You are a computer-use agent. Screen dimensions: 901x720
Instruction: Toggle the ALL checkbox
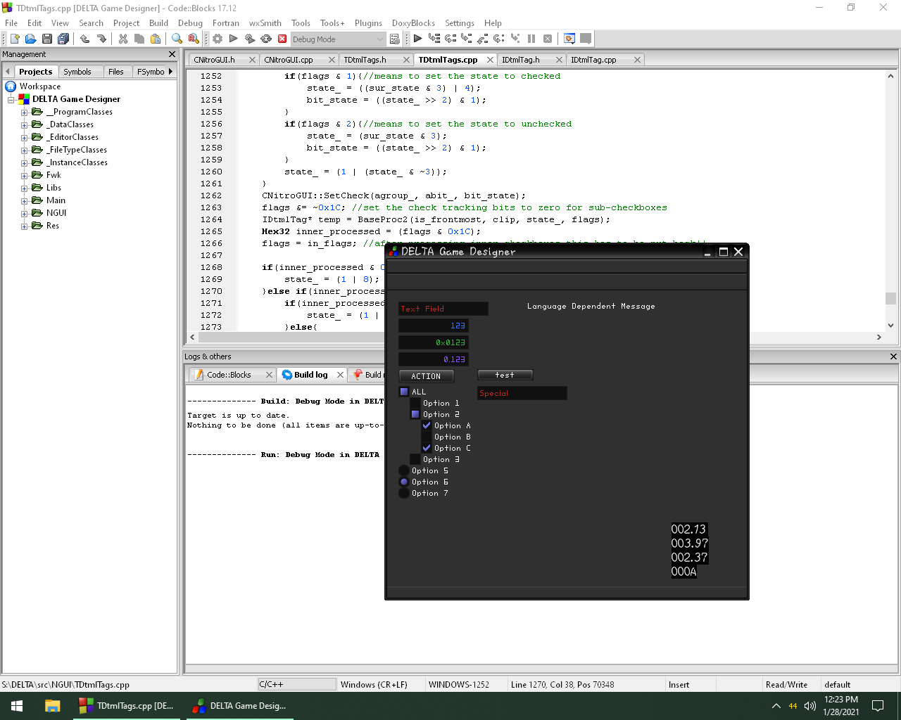point(404,392)
